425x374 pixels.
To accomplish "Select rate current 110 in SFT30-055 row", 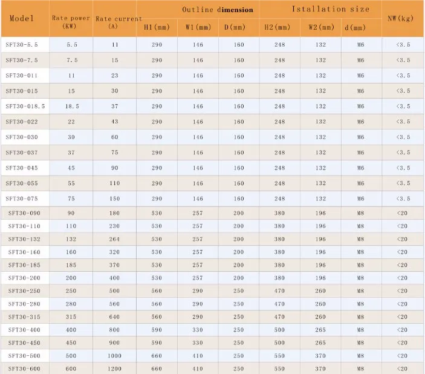I will coord(115,183).
